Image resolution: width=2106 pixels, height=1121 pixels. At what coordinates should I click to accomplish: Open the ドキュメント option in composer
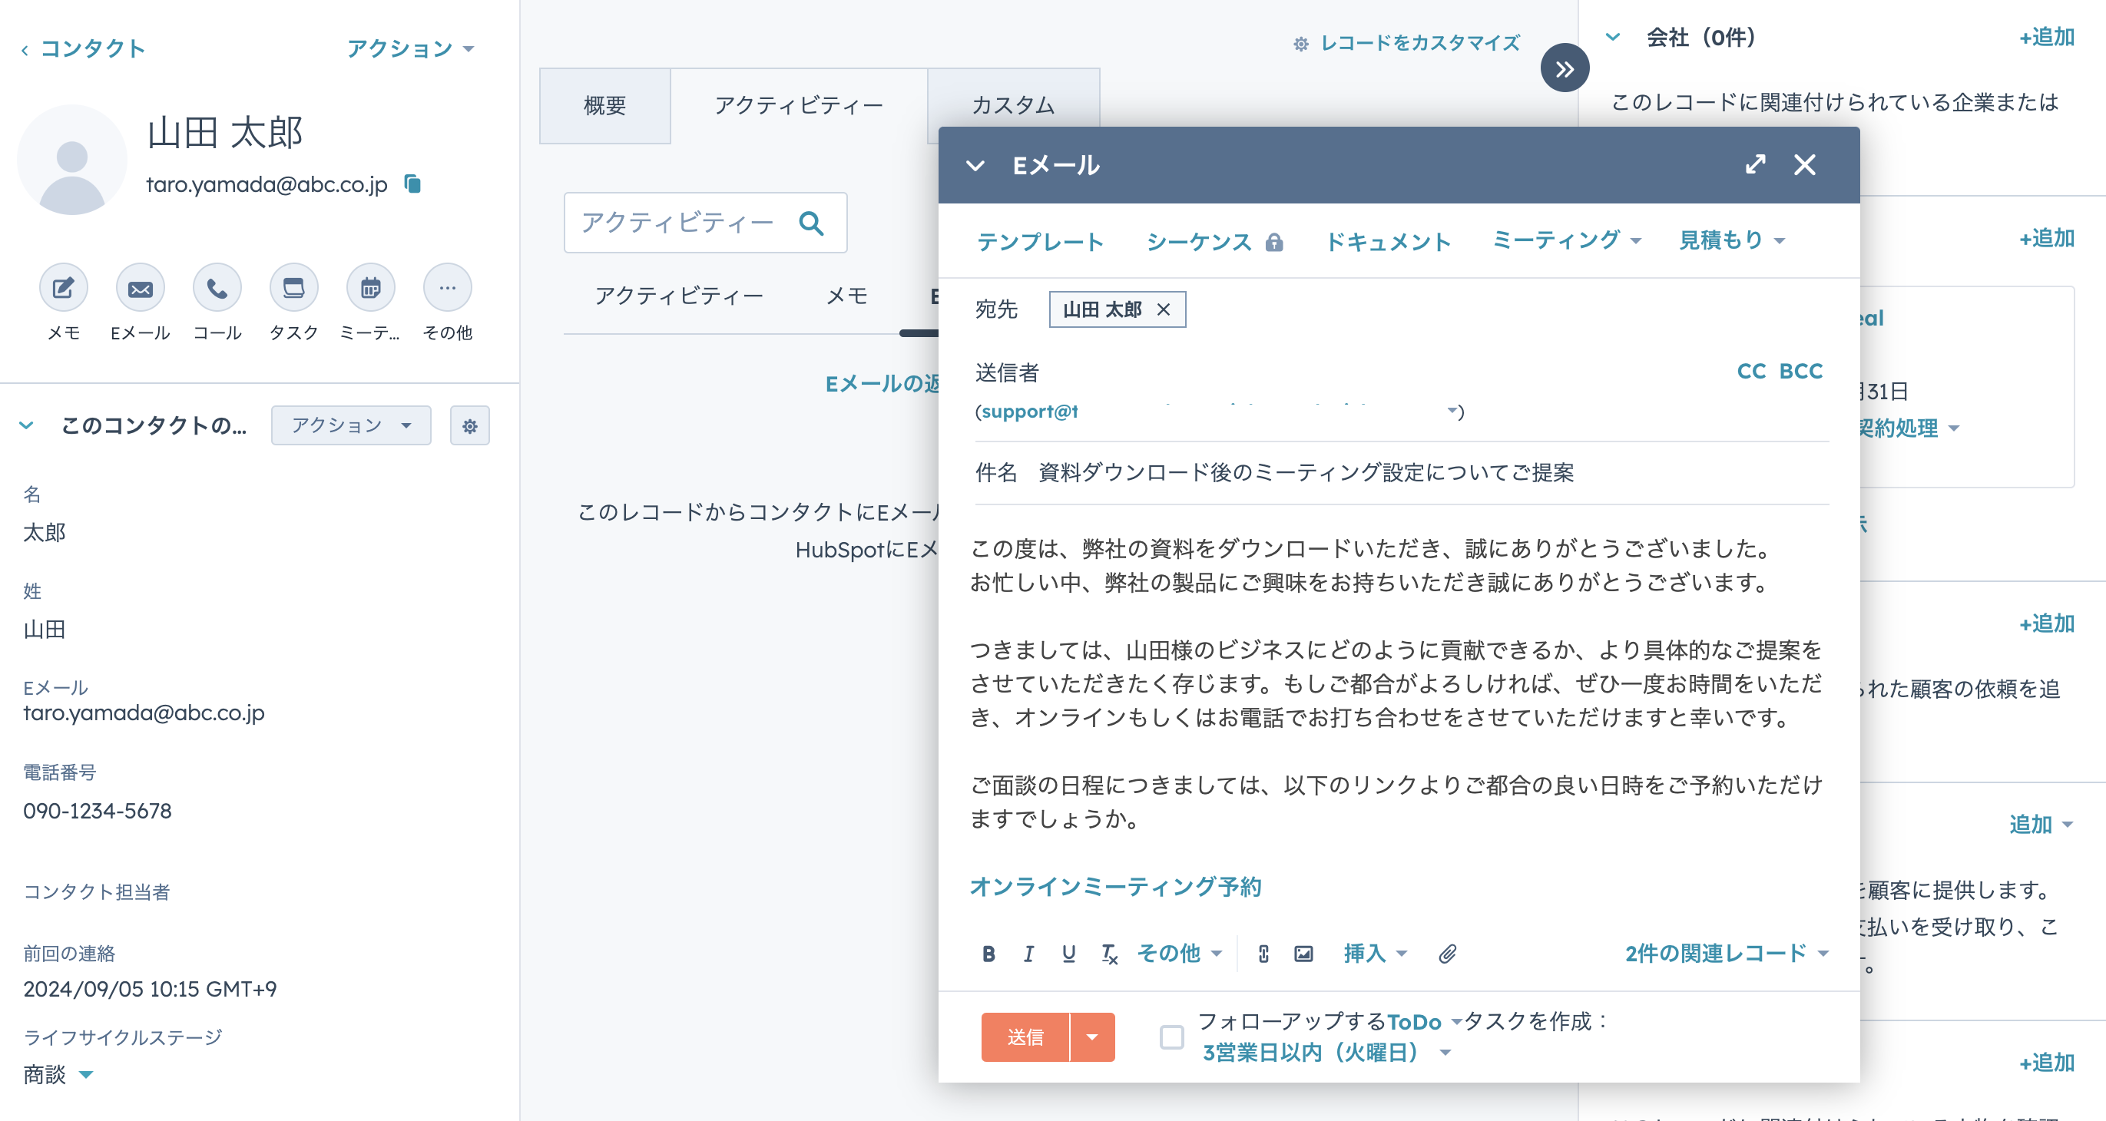click(1388, 242)
